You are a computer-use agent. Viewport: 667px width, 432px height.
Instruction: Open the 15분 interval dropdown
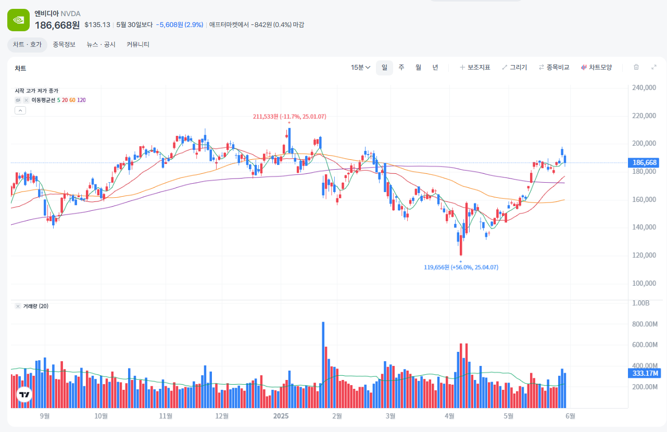coord(361,67)
